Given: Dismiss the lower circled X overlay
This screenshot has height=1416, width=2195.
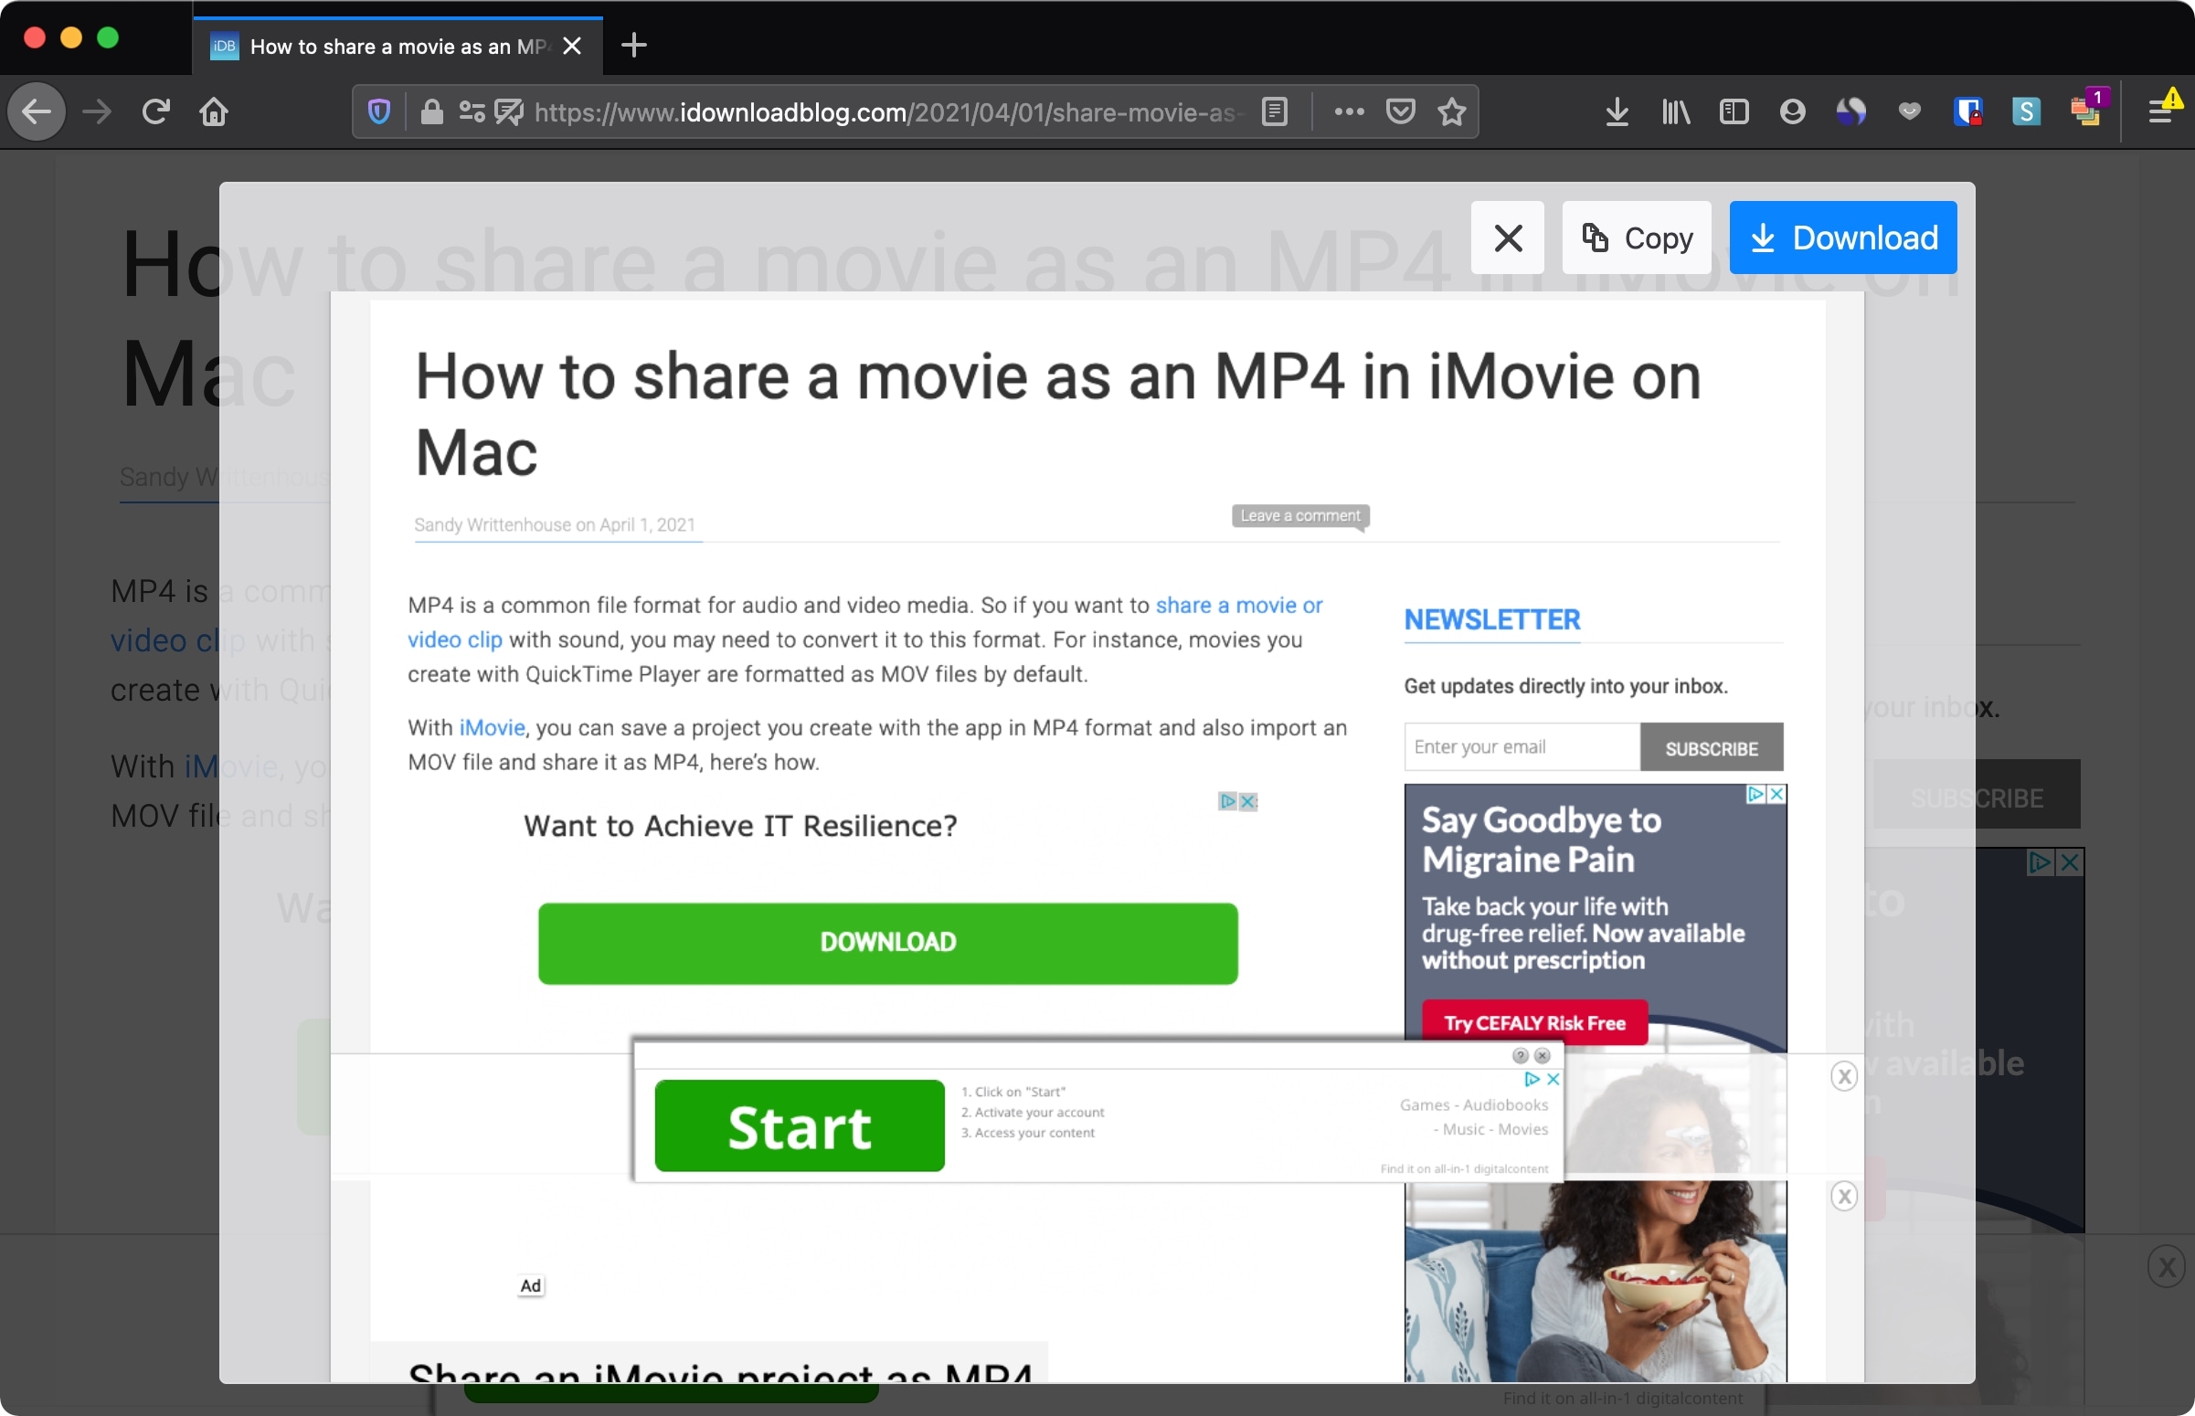Looking at the screenshot, I should pyautogui.click(x=1844, y=1196).
